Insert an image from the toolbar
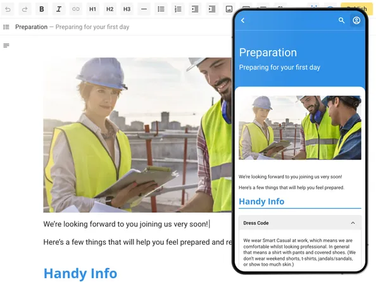The width and height of the screenshot is (376, 282). click(x=229, y=9)
